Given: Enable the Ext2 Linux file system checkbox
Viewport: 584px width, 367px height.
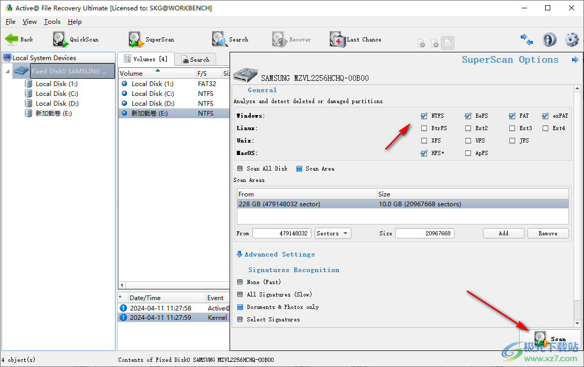Looking at the screenshot, I should click(x=467, y=128).
